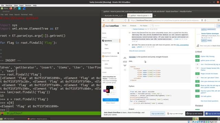220x123 pixels.
Task: Open For Teams in header
Action: [x=144, y=26]
